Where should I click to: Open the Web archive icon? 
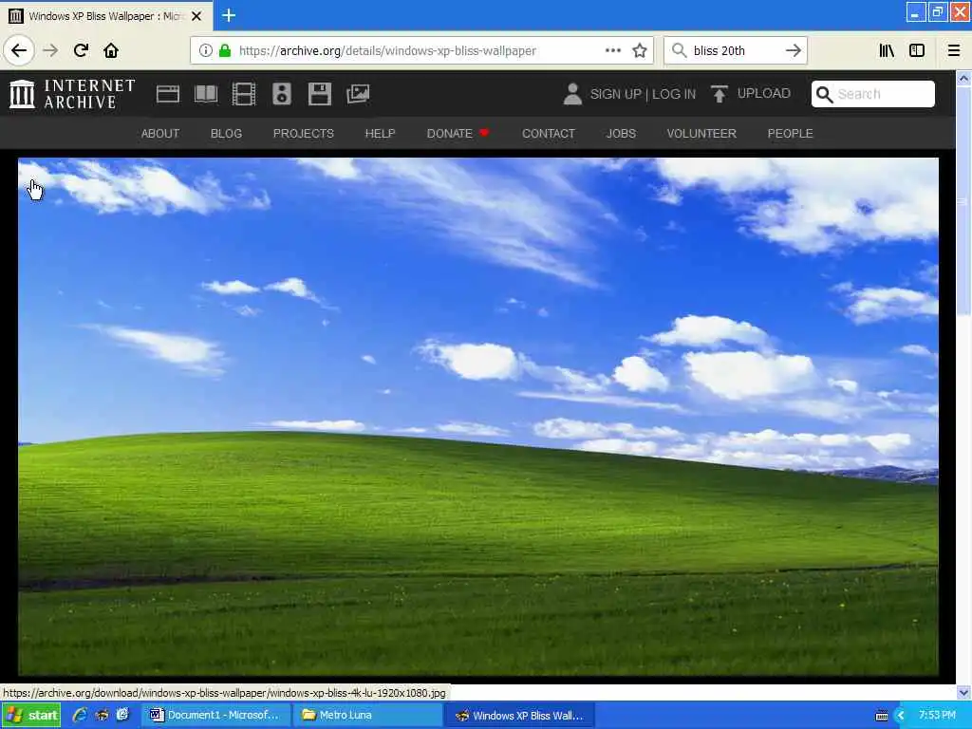(167, 94)
